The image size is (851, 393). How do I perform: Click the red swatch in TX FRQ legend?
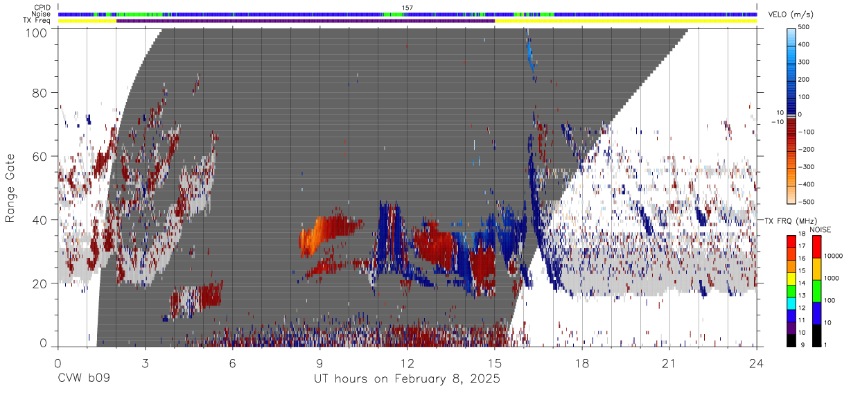tap(791, 242)
